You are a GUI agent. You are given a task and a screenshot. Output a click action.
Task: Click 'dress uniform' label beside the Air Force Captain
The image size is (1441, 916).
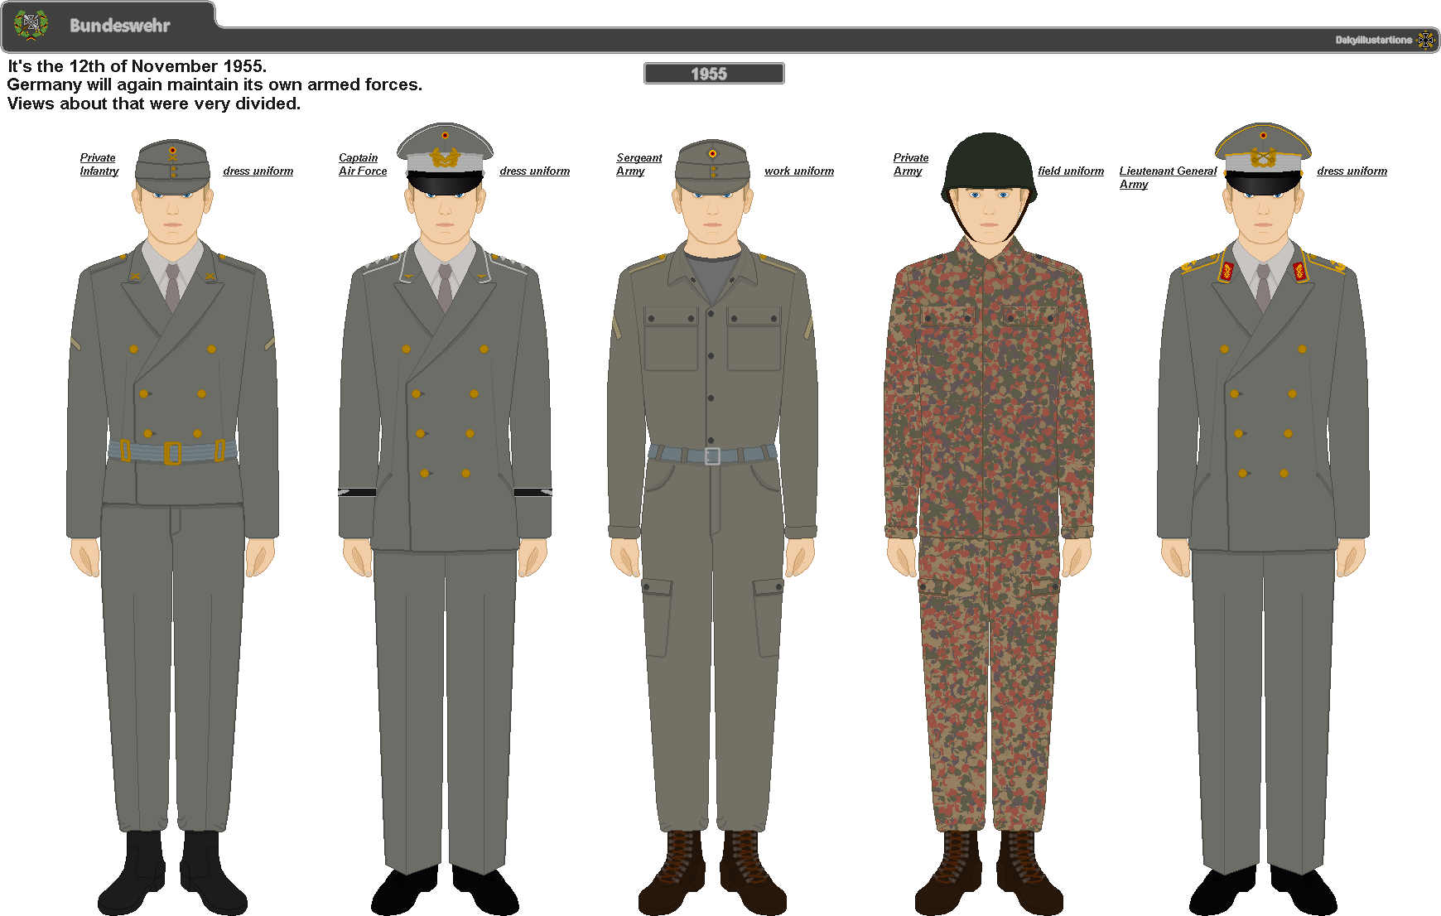coord(535,171)
